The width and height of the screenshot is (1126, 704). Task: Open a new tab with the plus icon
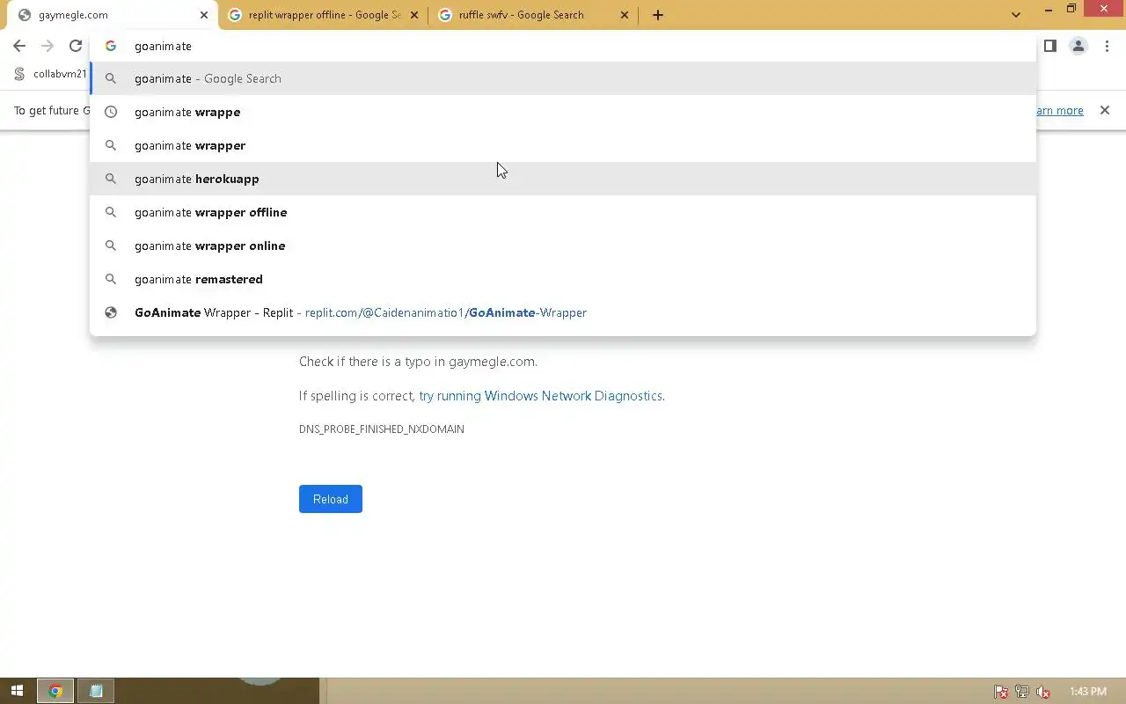tap(657, 15)
